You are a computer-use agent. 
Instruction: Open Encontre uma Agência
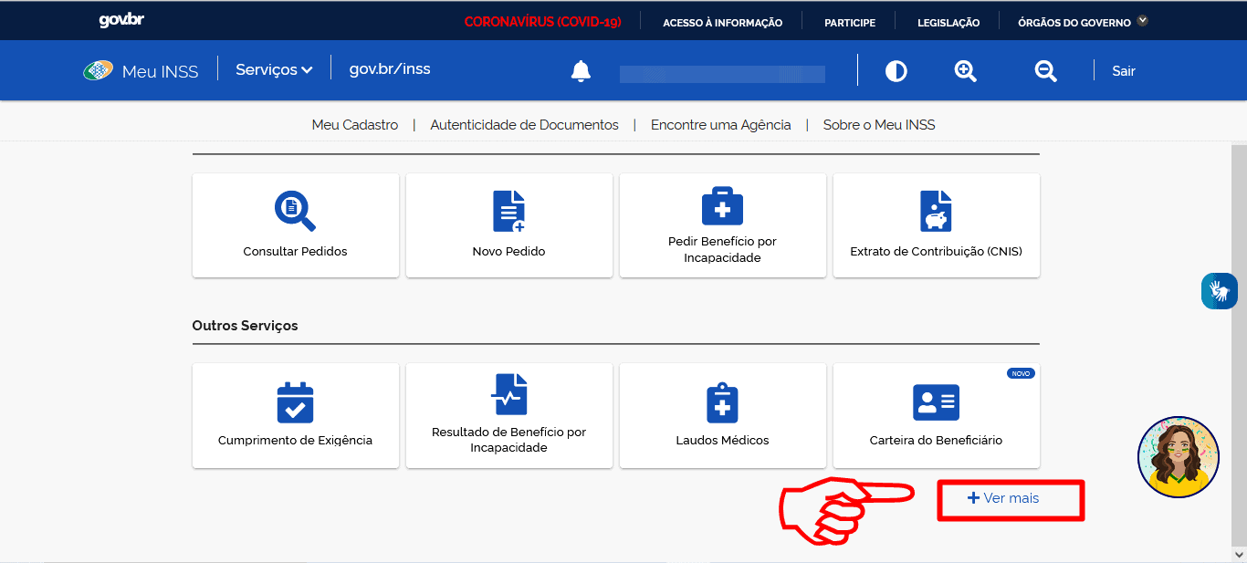[x=721, y=125]
